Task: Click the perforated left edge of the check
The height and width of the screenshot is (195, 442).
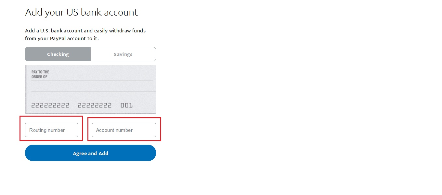Action: [26, 89]
